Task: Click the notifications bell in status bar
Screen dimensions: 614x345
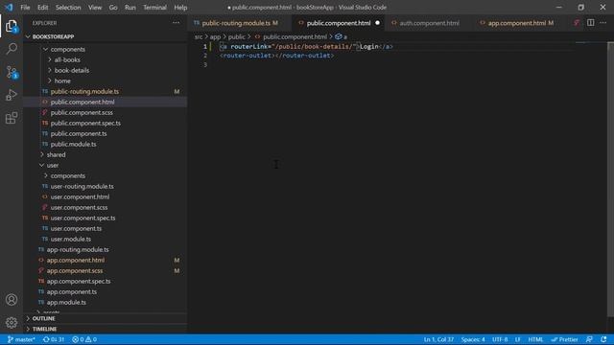Action: pos(603,339)
